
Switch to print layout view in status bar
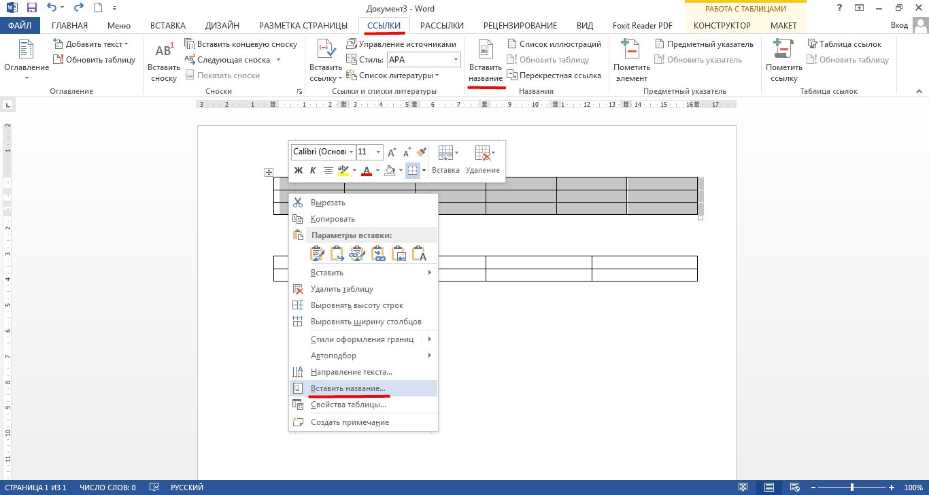pyautogui.click(x=769, y=488)
